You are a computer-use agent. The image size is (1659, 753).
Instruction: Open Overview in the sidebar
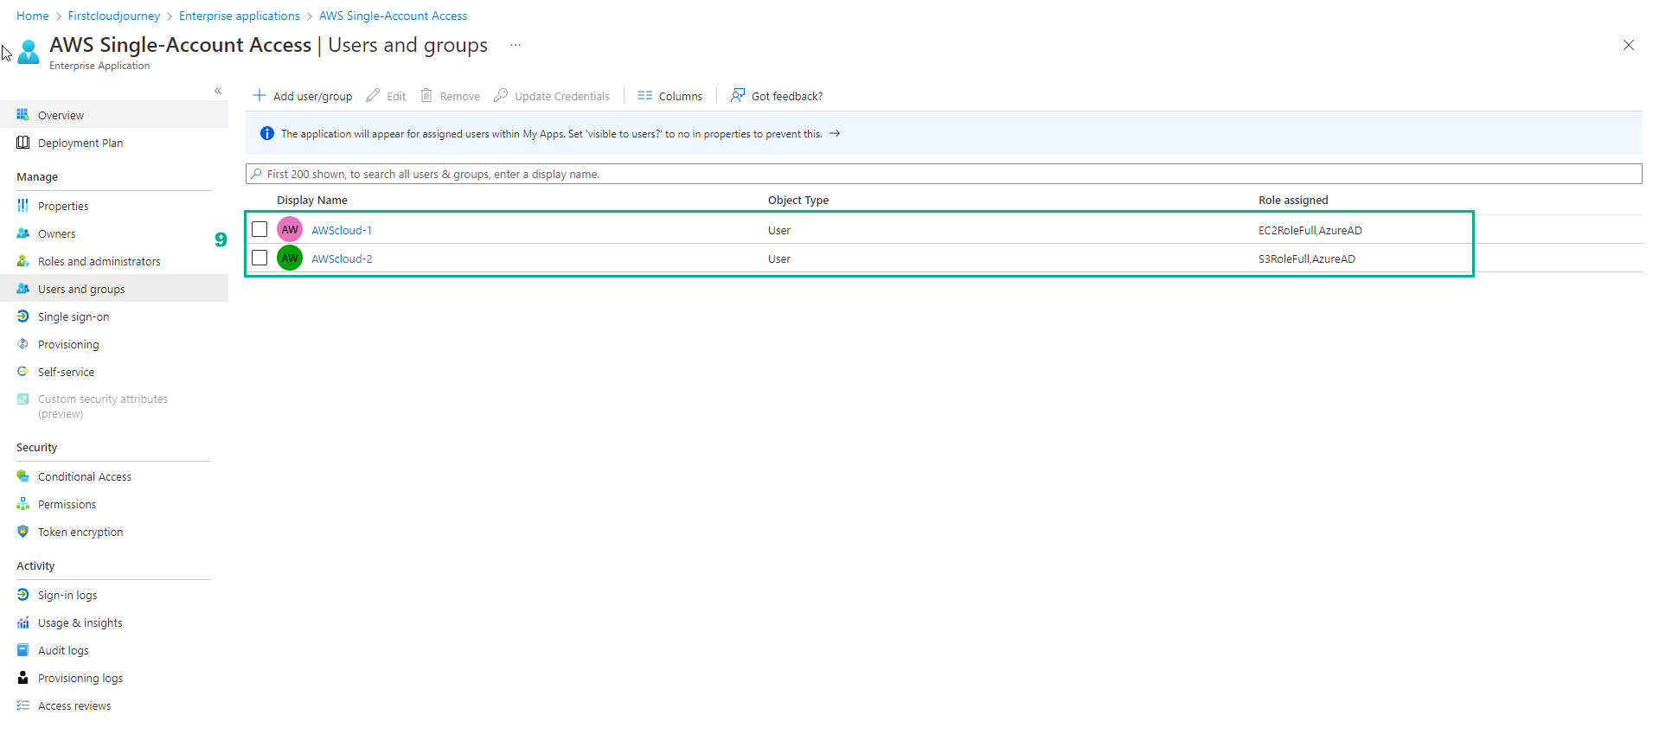tap(114, 115)
